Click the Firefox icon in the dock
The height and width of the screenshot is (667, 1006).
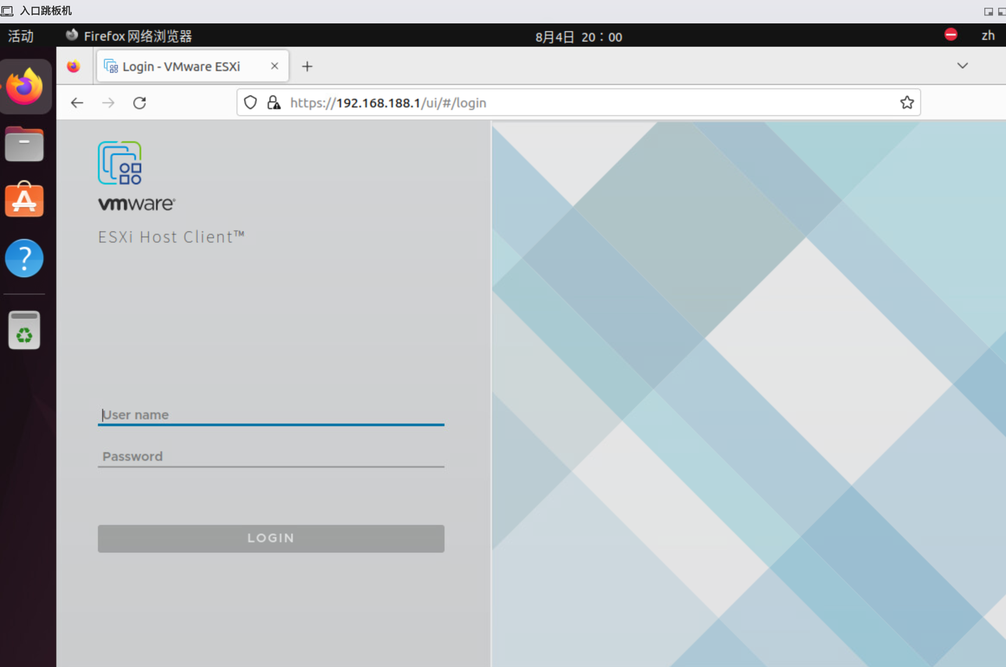(25, 86)
